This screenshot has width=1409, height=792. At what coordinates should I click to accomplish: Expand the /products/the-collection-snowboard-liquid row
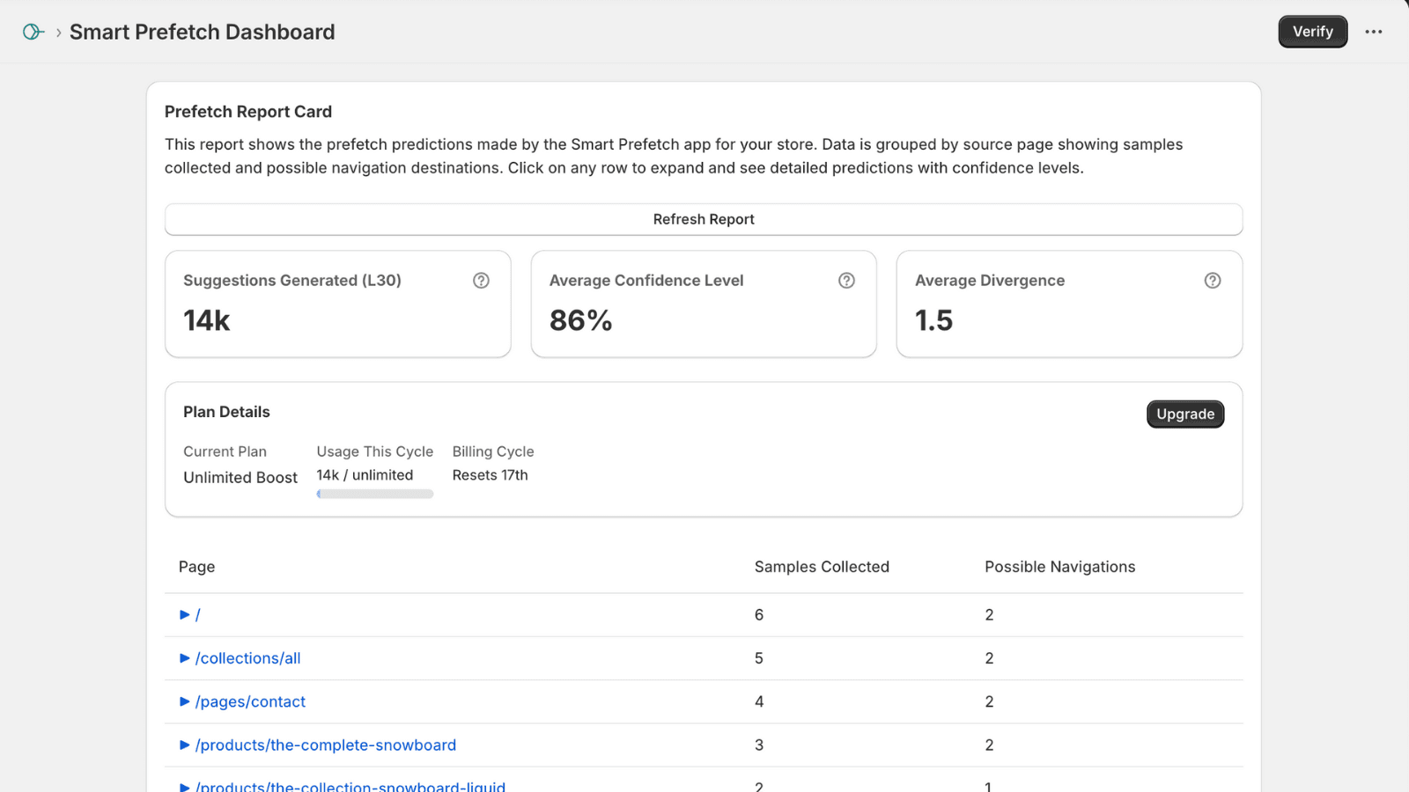pyautogui.click(x=184, y=786)
